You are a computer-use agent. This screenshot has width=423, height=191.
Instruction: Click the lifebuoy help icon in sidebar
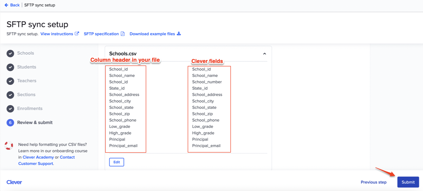click(x=9, y=145)
